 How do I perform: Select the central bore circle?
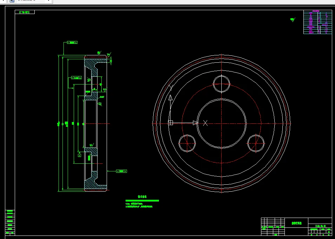[222, 123]
